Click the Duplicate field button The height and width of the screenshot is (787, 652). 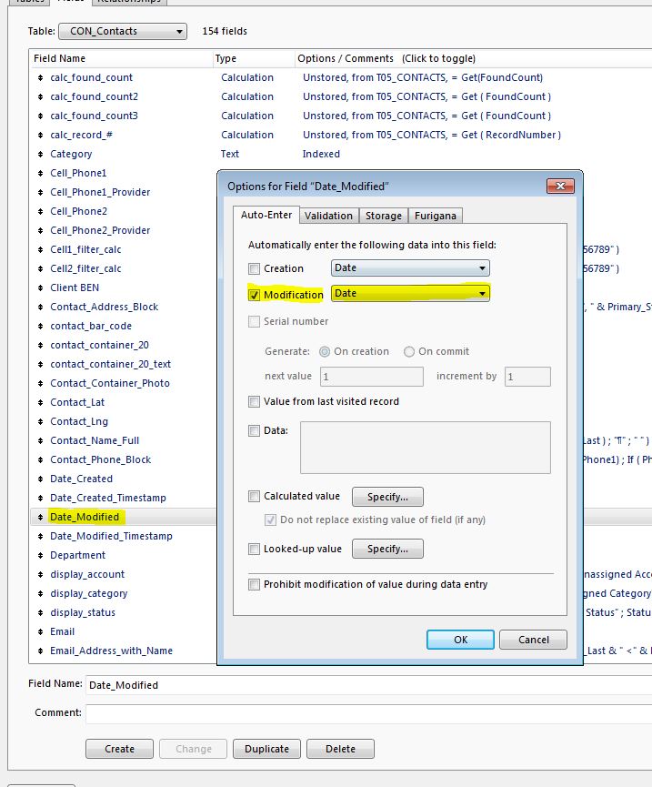click(x=266, y=749)
